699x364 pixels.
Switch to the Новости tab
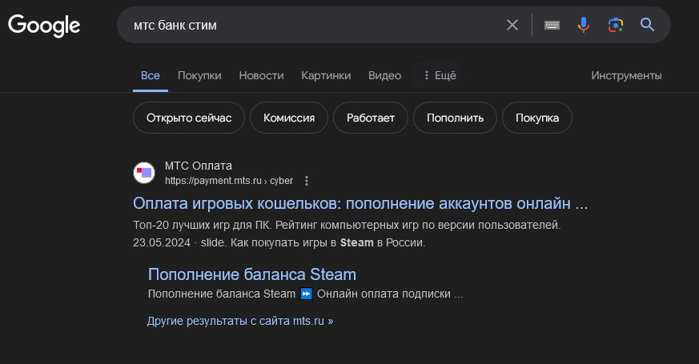261,76
